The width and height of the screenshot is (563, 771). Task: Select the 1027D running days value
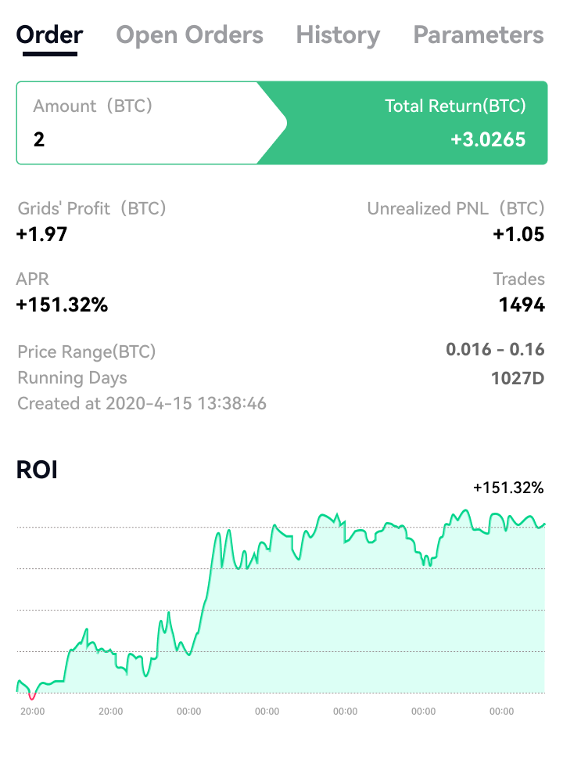[x=518, y=377]
